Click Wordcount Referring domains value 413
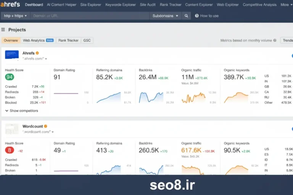 click(101, 150)
